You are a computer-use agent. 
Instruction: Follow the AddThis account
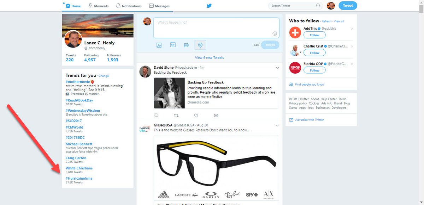314,35
